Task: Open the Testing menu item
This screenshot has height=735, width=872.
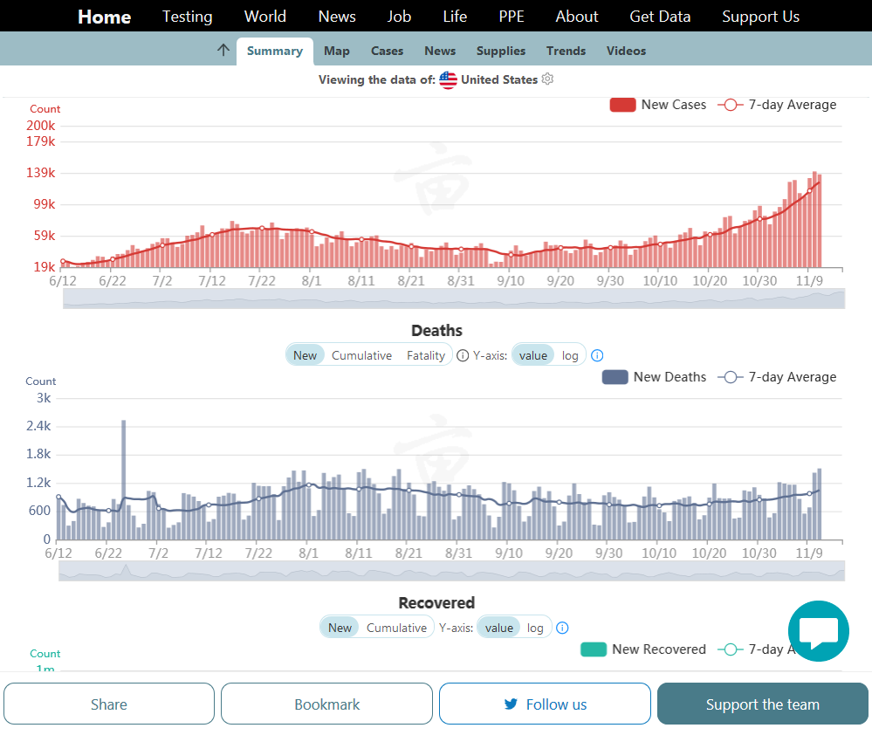Action: pos(187,17)
